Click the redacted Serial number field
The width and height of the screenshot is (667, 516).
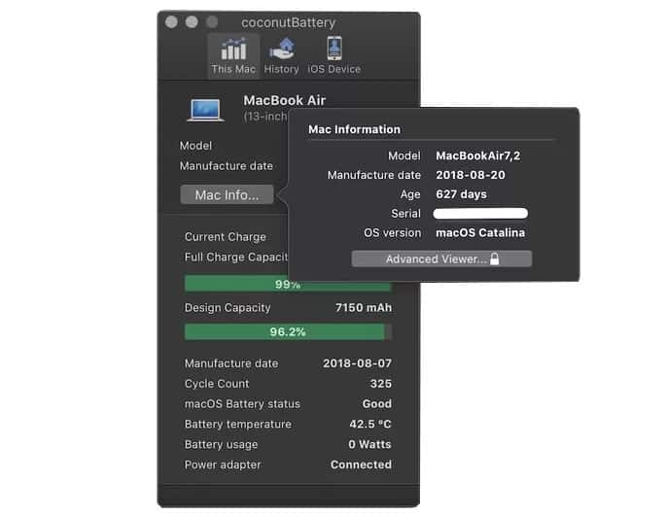click(x=480, y=214)
